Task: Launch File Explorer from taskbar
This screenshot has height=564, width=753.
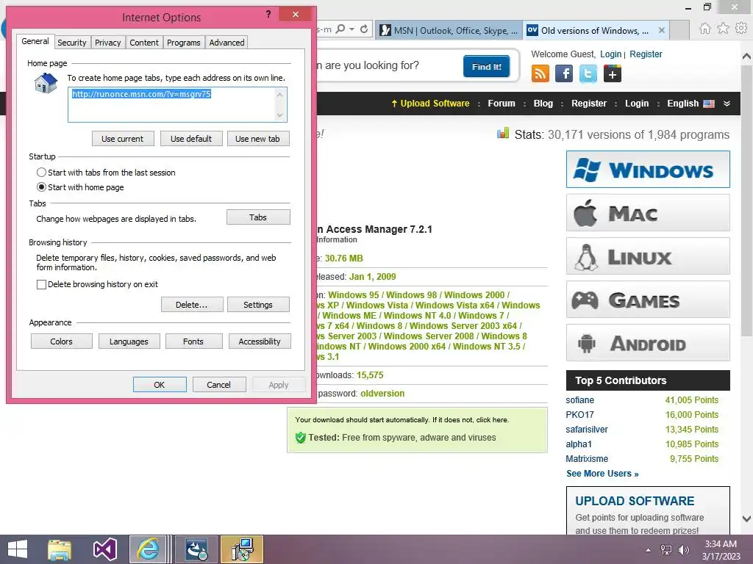Action: [x=60, y=549]
